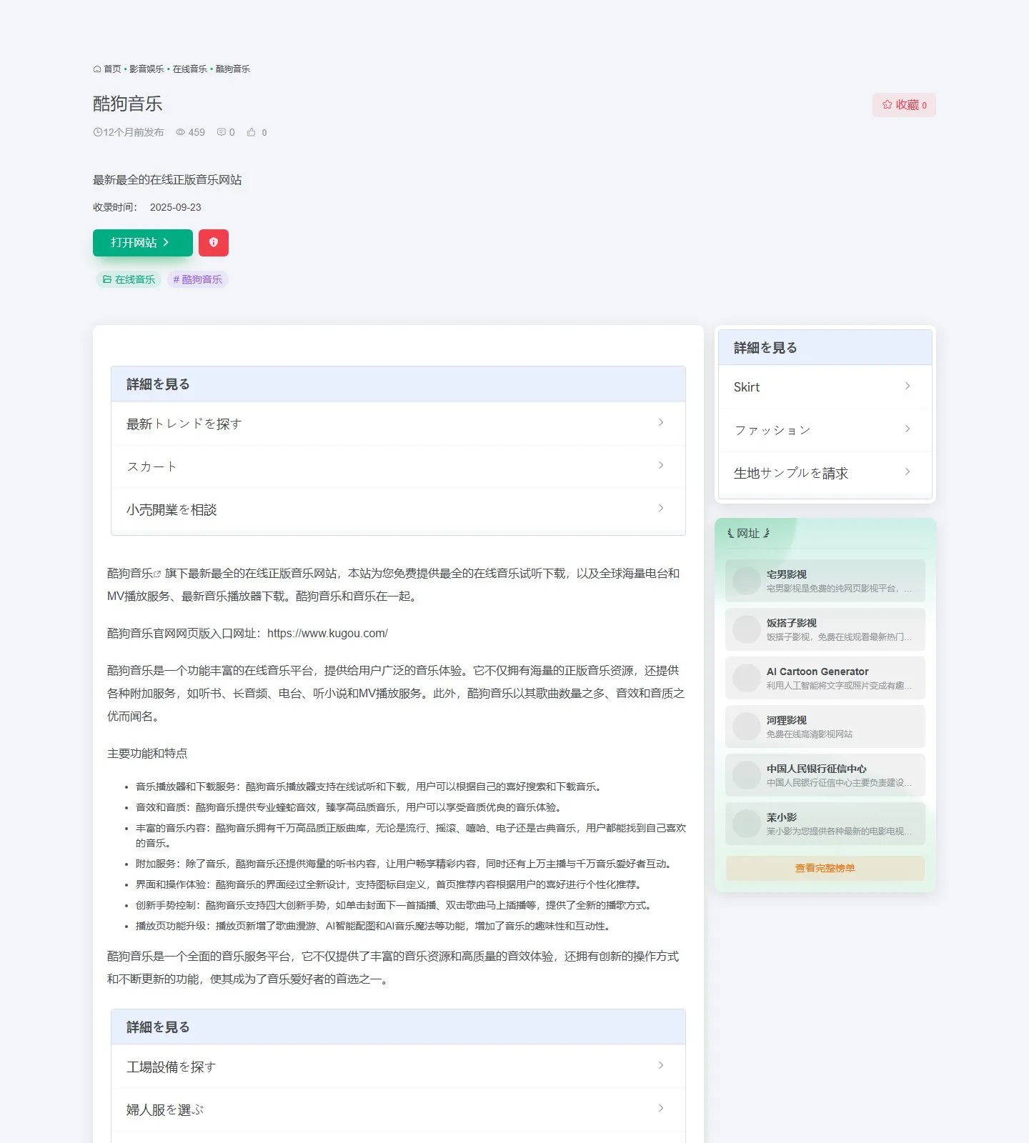
Task: Click 查看完整榜单 button
Action: click(825, 868)
